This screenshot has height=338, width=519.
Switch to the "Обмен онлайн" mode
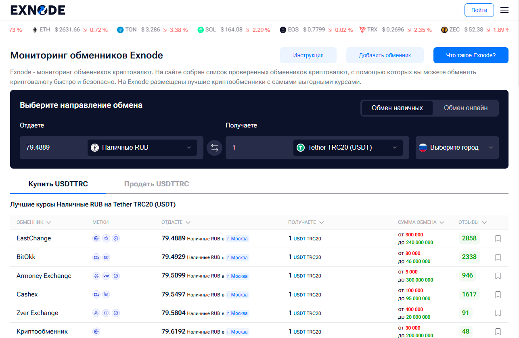coord(465,108)
